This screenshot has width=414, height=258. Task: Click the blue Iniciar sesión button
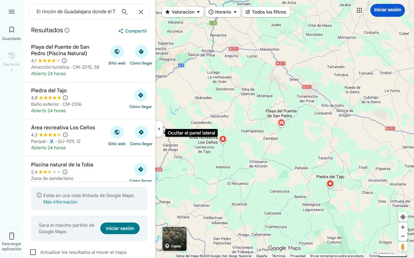pyautogui.click(x=387, y=10)
